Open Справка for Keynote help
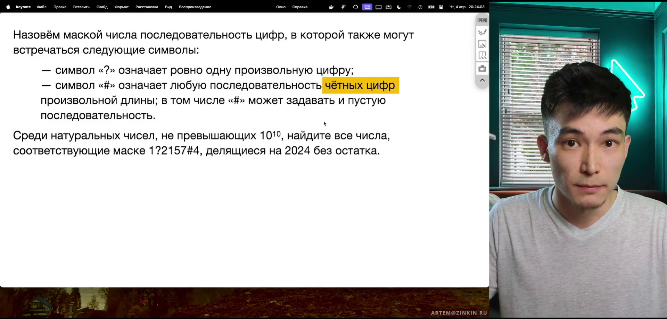 [x=299, y=7]
